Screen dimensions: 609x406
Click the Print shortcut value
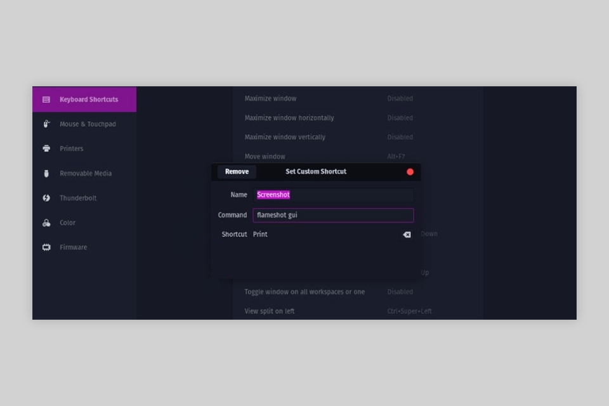pyautogui.click(x=260, y=234)
